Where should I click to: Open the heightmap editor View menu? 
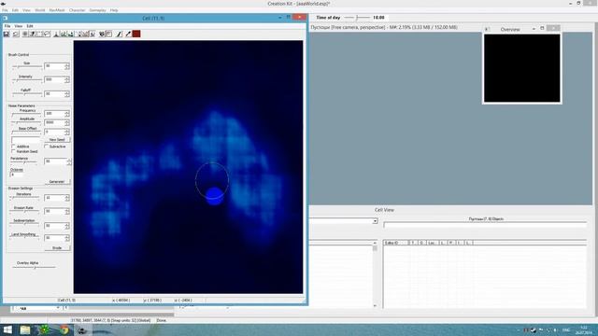19,26
